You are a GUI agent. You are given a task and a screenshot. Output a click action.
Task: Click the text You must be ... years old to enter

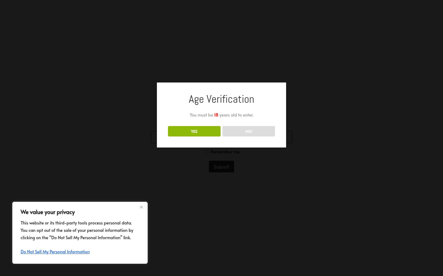pyautogui.click(x=221, y=115)
